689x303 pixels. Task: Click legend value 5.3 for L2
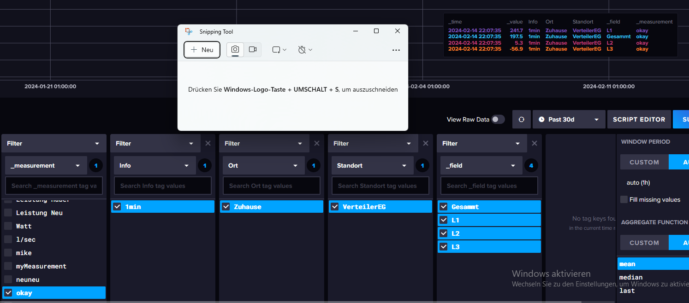coord(518,43)
